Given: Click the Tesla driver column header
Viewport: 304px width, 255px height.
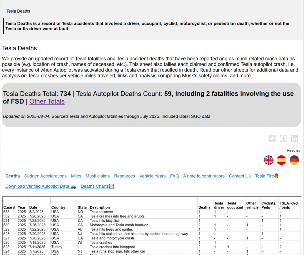Looking at the screenshot, I should tap(219, 205).
